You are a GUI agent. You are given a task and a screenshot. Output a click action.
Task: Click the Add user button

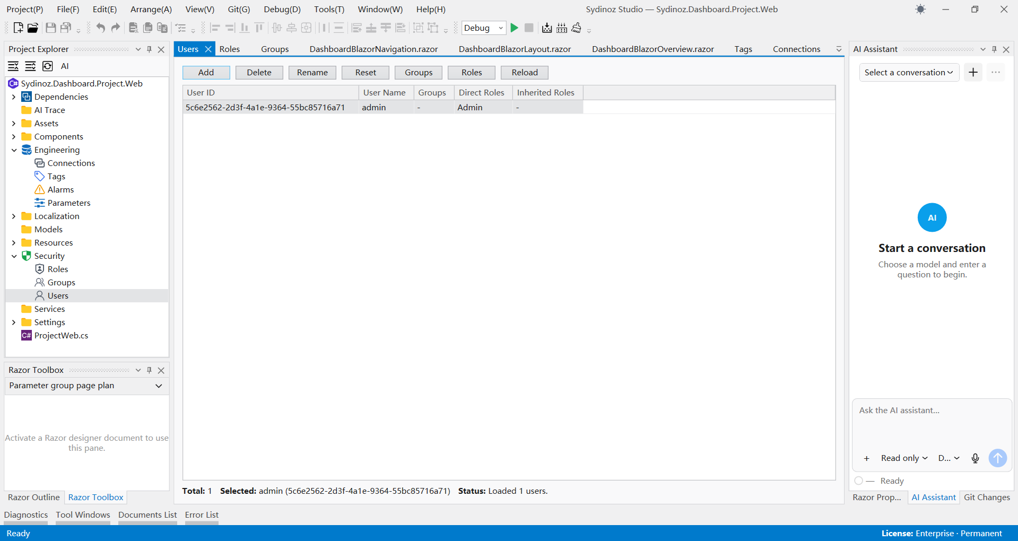coord(206,73)
